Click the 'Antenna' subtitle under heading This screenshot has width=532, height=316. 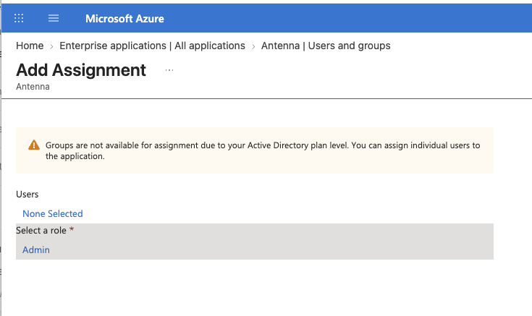[x=33, y=87]
